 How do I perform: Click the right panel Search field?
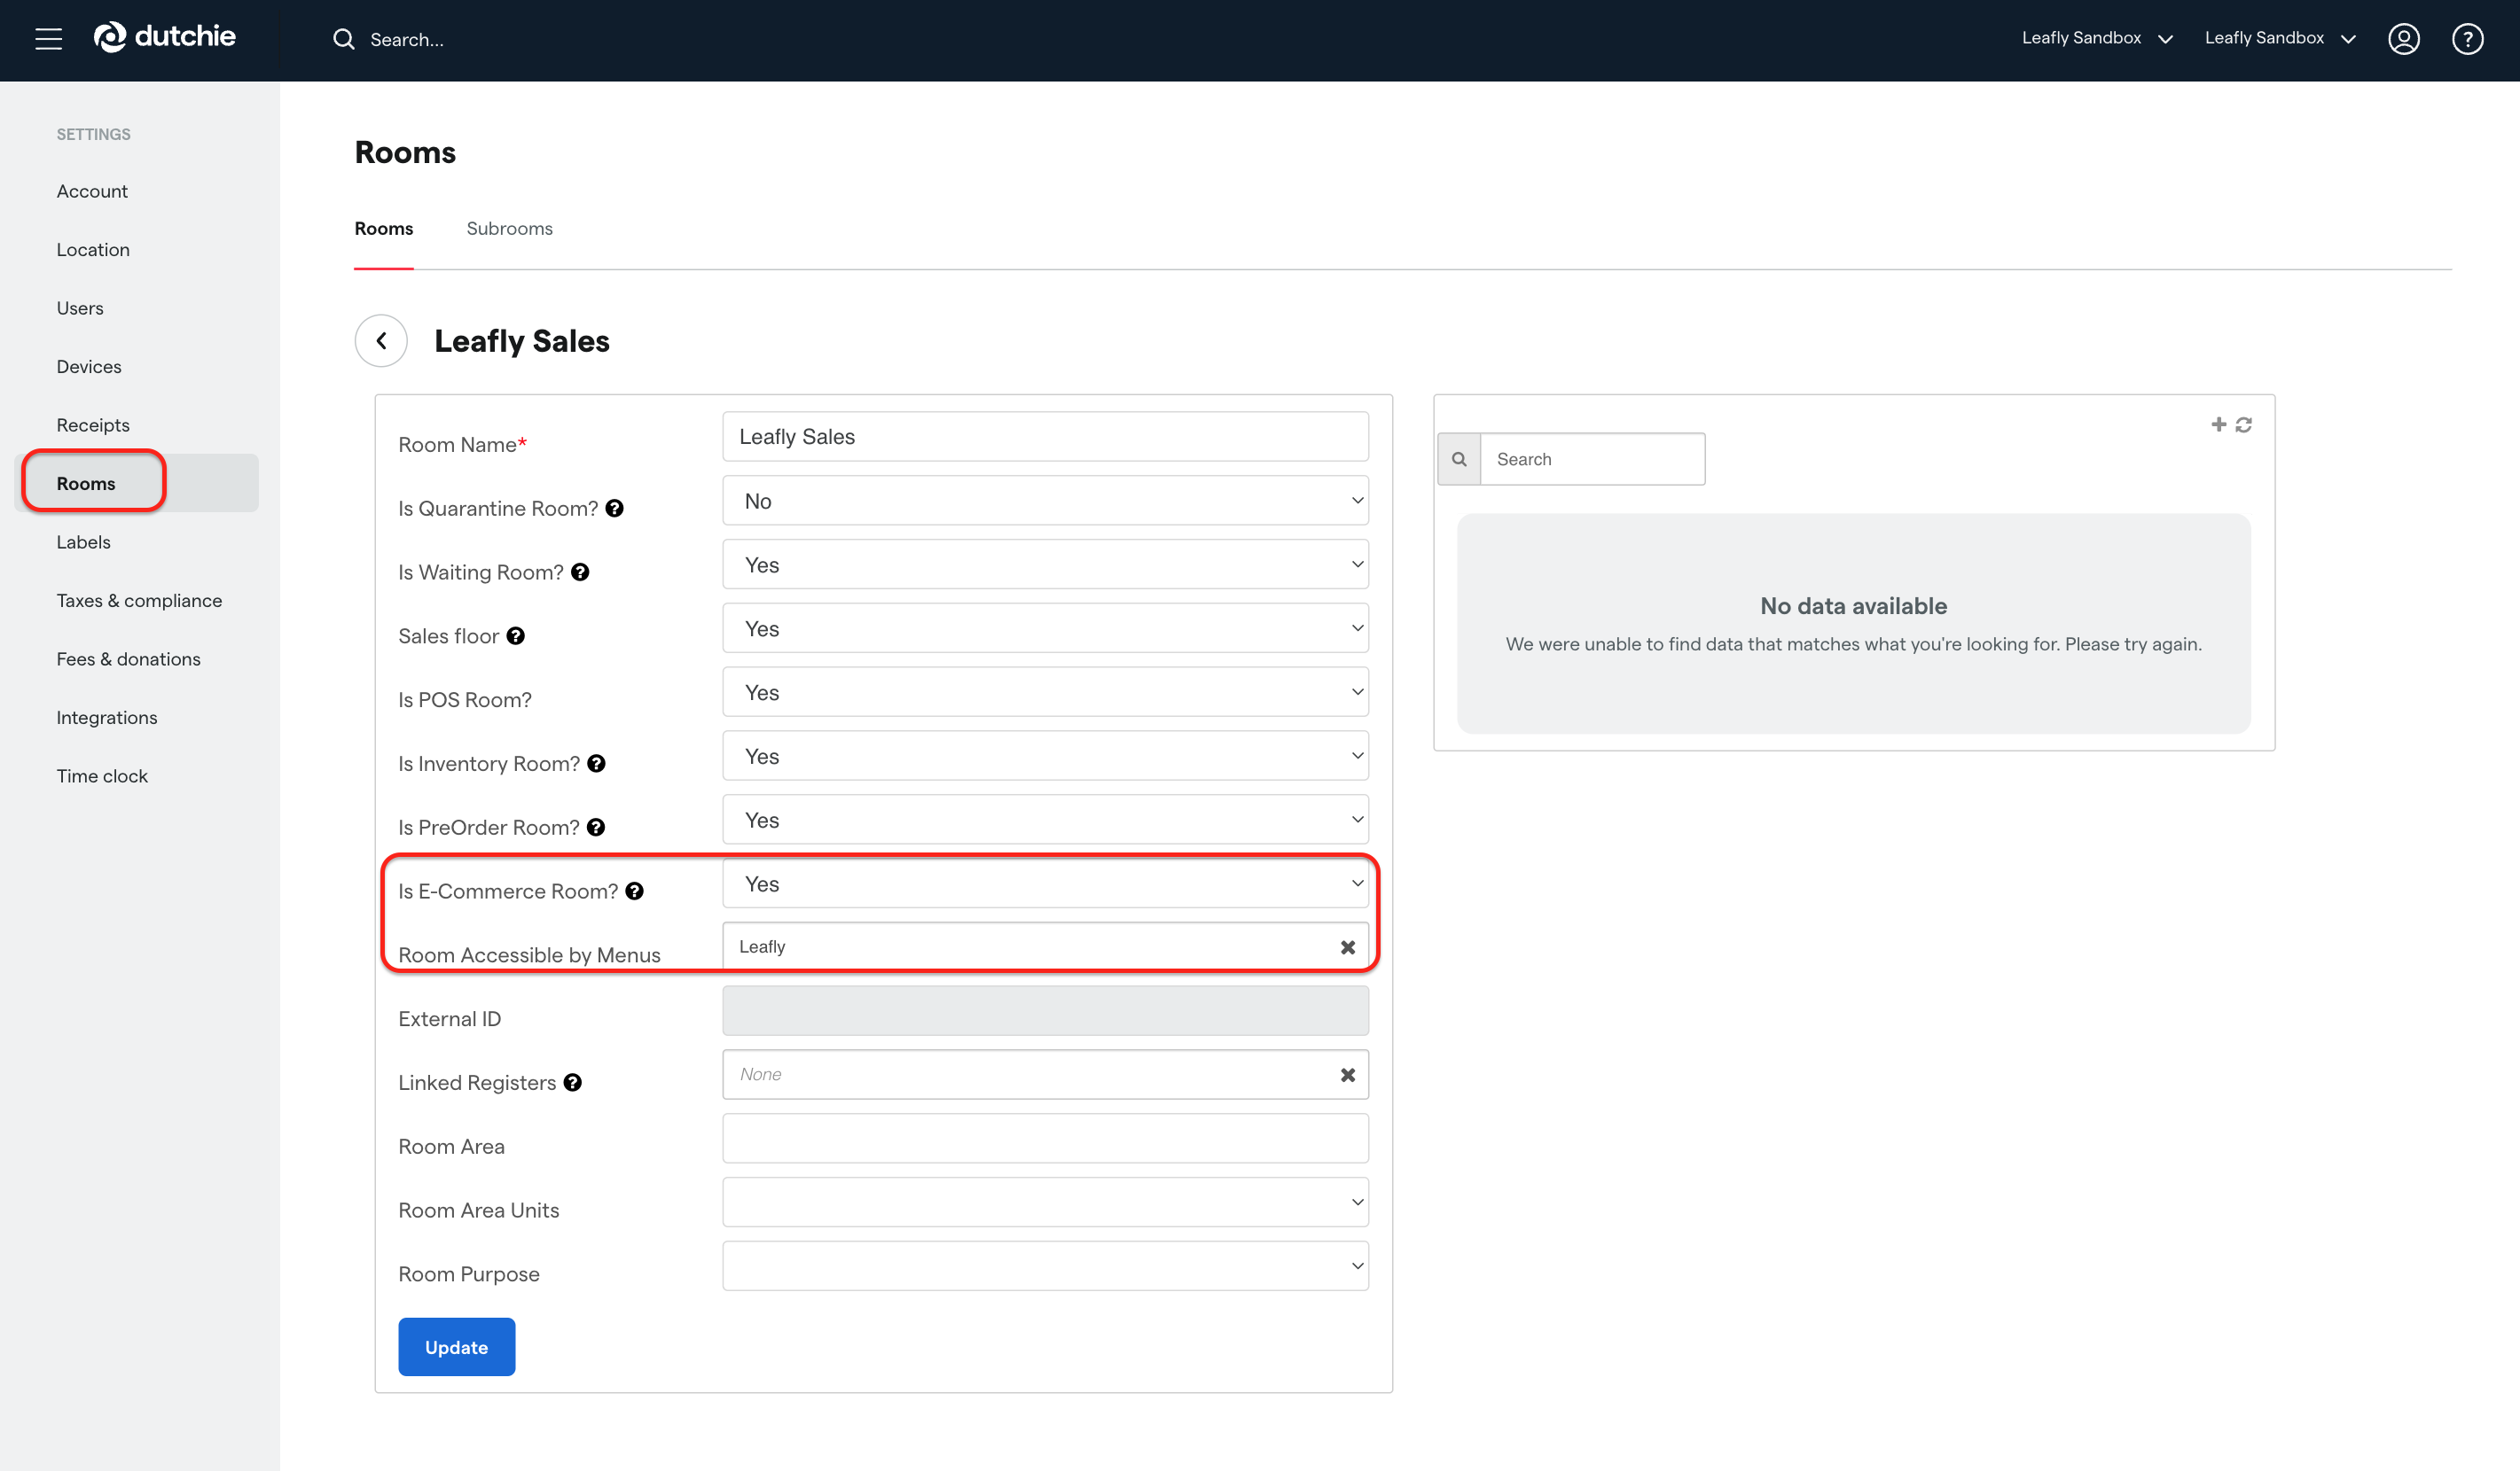click(1592, 459)
